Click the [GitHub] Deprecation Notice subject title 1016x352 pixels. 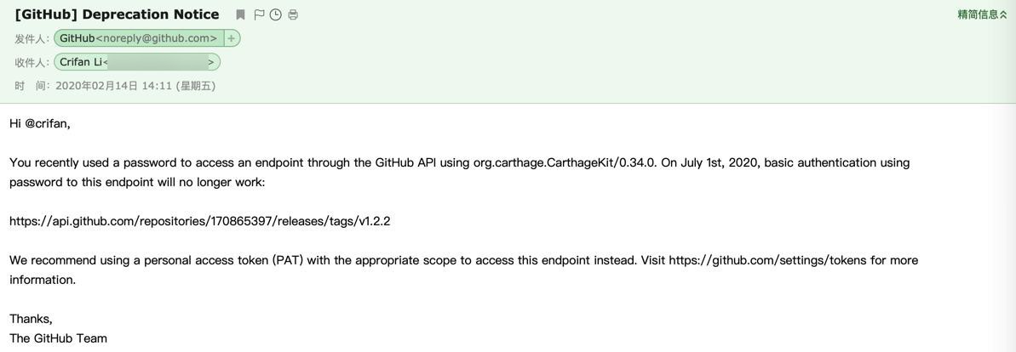pyautogui.click(x=117, y=14)
